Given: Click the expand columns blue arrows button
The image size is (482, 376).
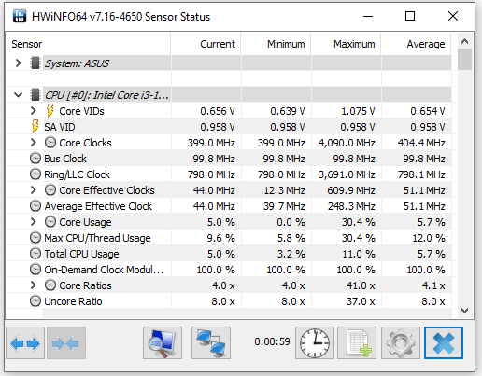Looking at the screenshot, I should point(25,343).
